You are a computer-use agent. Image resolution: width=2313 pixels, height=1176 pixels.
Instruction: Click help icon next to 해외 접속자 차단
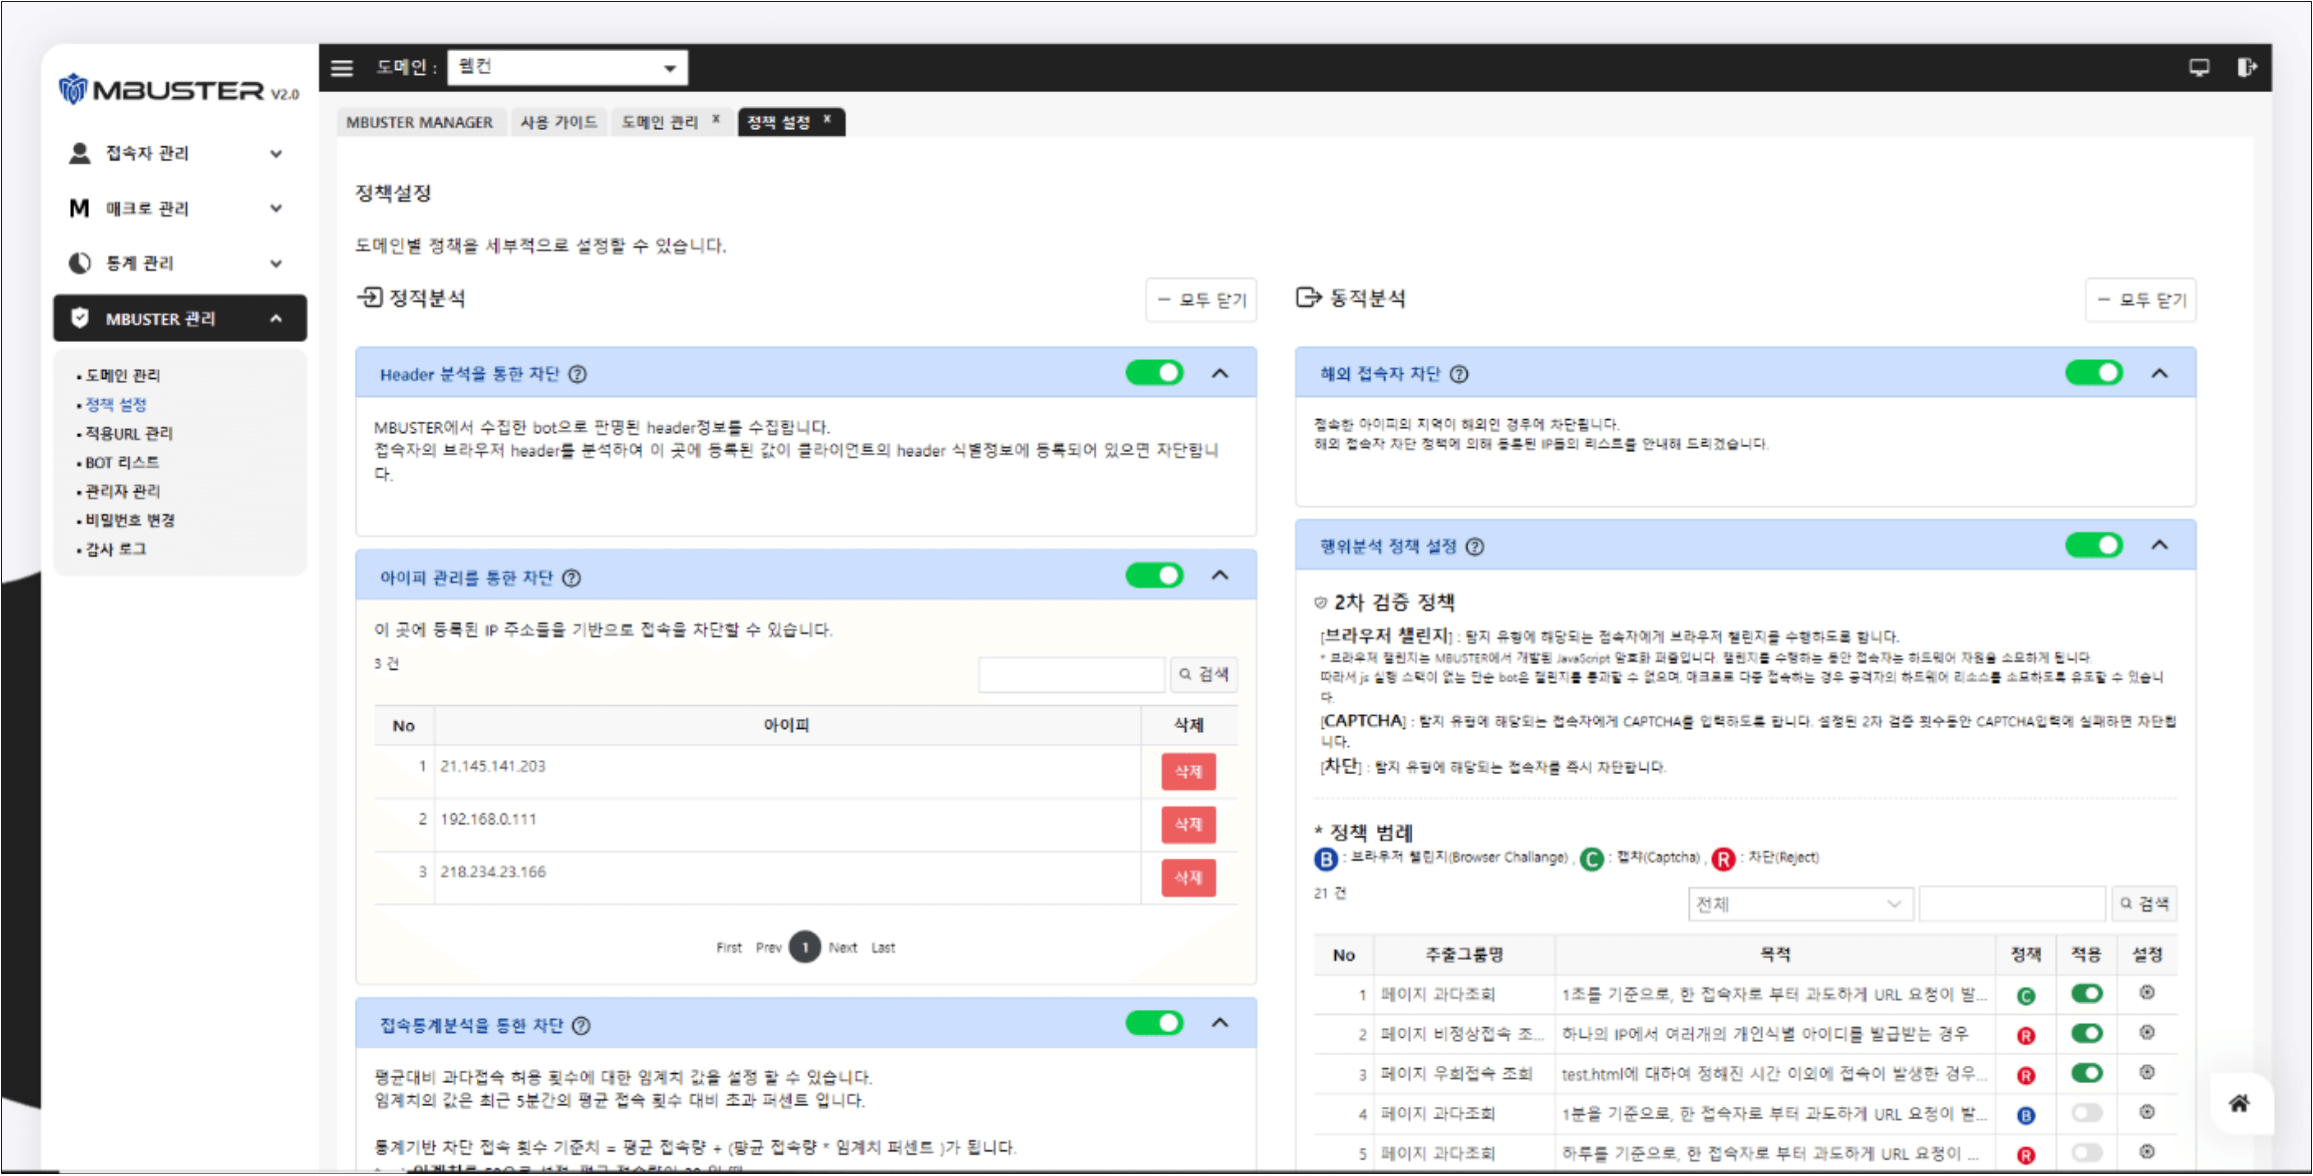tap(1460, 374)
